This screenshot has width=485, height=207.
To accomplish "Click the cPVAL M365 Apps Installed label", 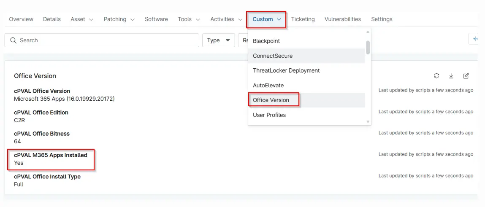I will tap(51, 155).
